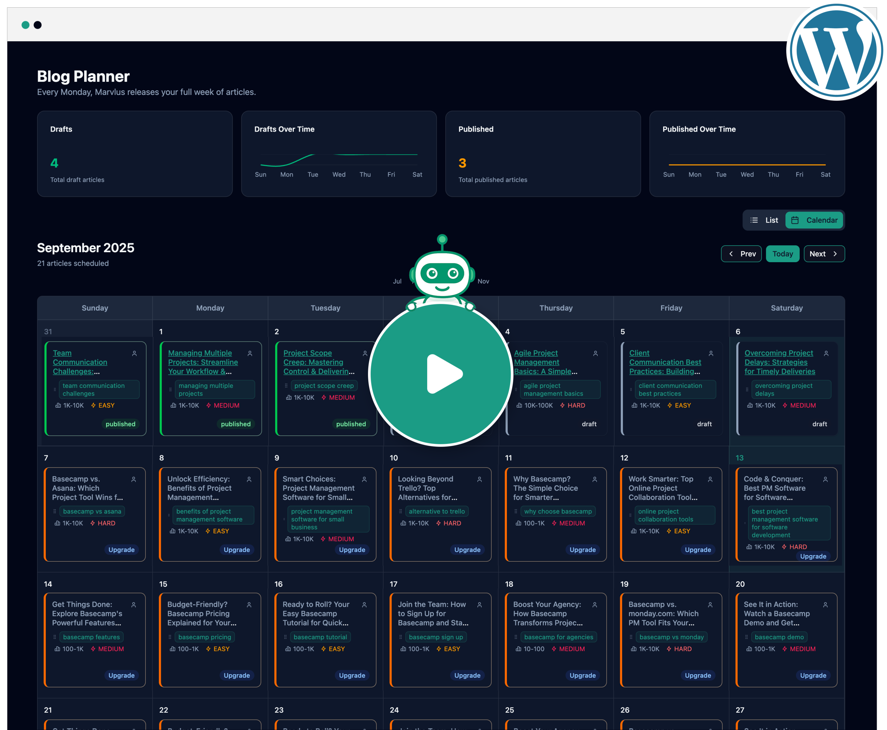
Task: Click published badge on Managing Multiple Projects card
Action: 236,424
